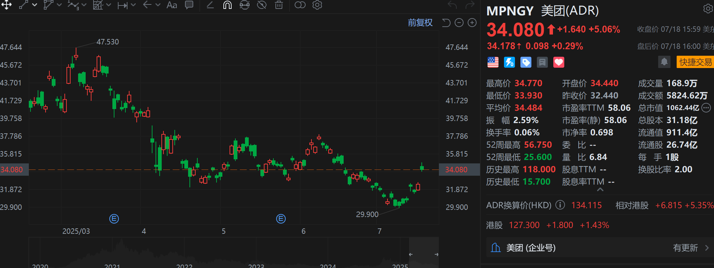Click the 52周最高 56.750 value
Screen dimensions: 714x268
538,145
